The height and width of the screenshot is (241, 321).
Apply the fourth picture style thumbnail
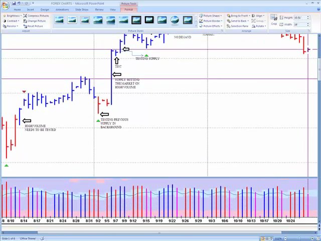(98, 20)
